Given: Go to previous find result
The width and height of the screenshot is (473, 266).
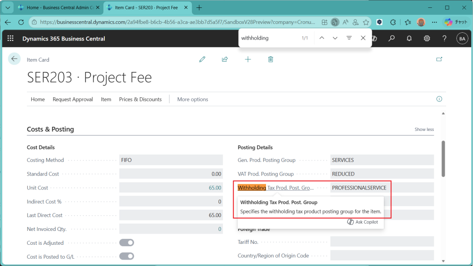Looking at the screenshot, I should coord(321,38).
